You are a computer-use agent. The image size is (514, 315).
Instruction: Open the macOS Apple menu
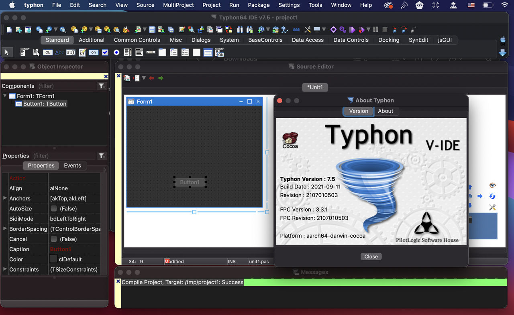pos(12,5)
